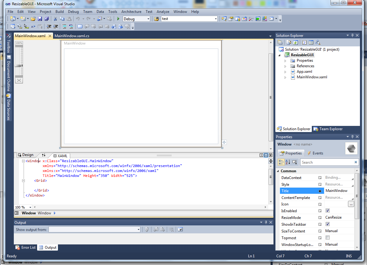Clear all output icon in Output panel

[x=172, y=230]
